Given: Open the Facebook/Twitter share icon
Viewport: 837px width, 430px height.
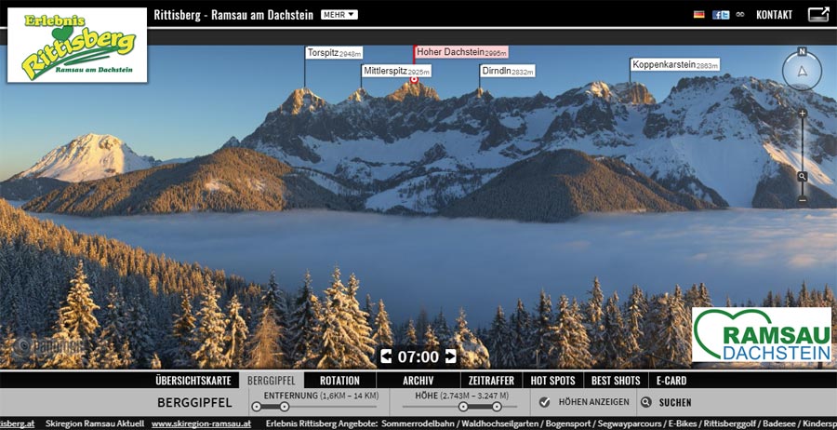Looking at the screenshot, I should click(x=721, y=15).
